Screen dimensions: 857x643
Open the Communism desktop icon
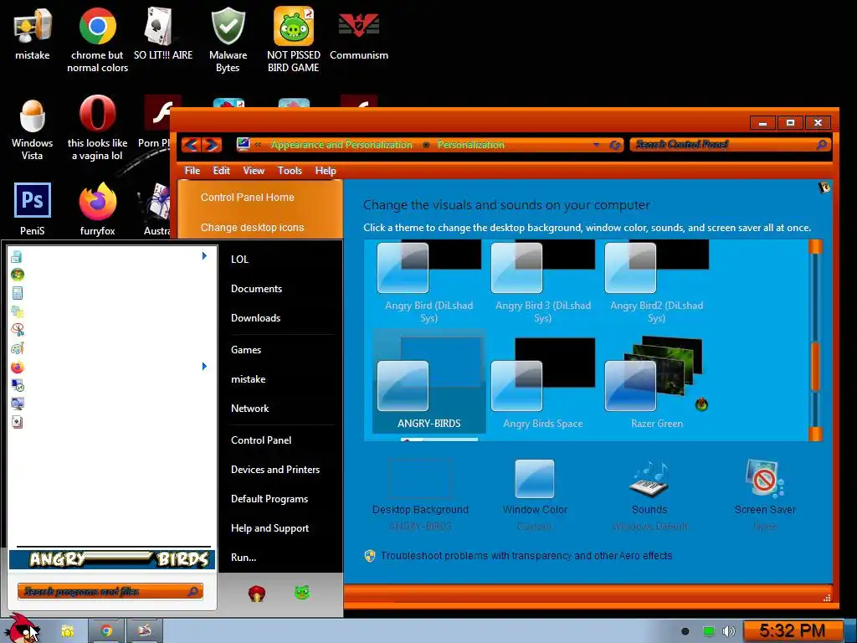click(358, 33)
